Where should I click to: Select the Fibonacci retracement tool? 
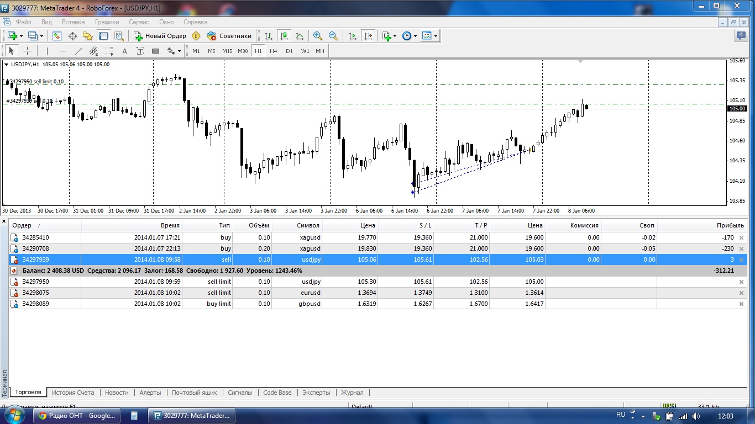[x=109, y=51]
